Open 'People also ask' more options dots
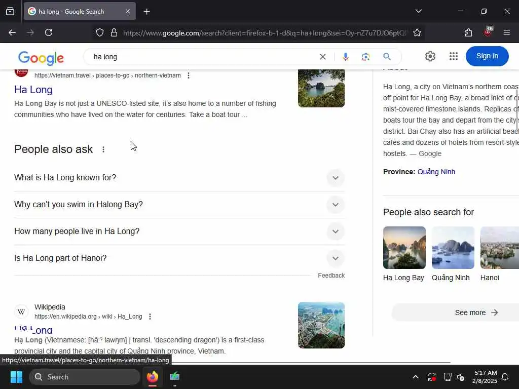 (x=103, y=149)
